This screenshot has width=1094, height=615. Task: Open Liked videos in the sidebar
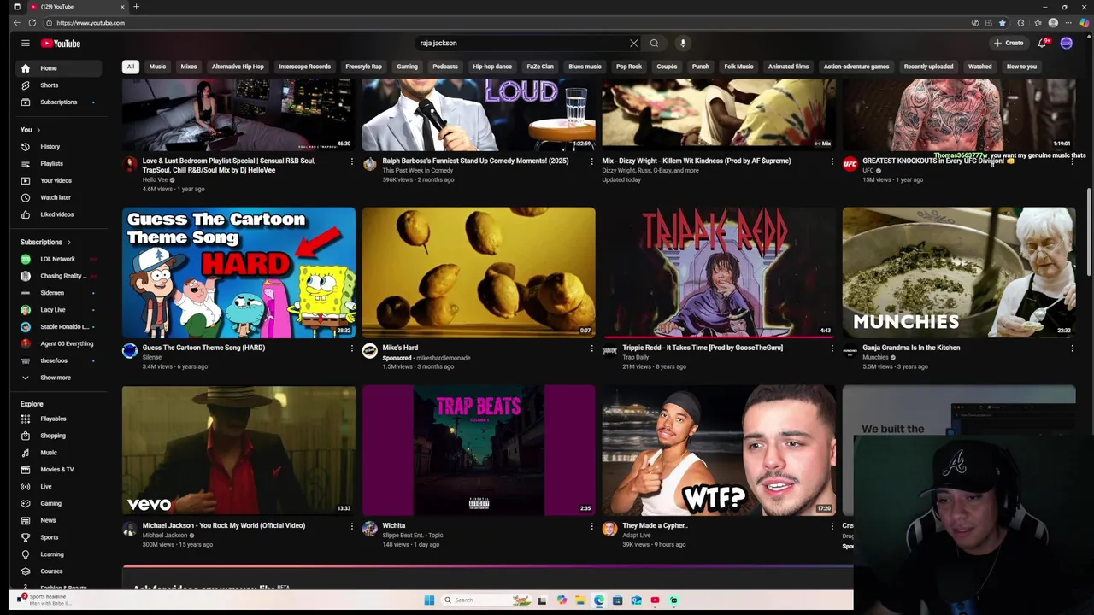(x=58, y=214)
